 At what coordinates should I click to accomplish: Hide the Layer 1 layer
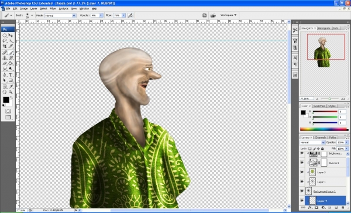[302, 181]
